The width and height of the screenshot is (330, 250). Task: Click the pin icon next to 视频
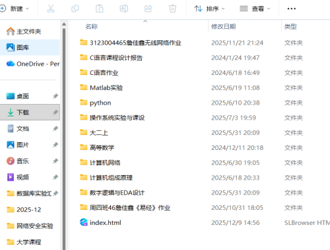[55, 177]
